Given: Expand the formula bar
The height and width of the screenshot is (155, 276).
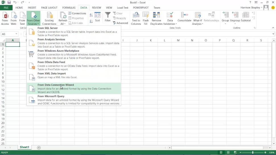Looking at the screenshot, I should (273, 34).
